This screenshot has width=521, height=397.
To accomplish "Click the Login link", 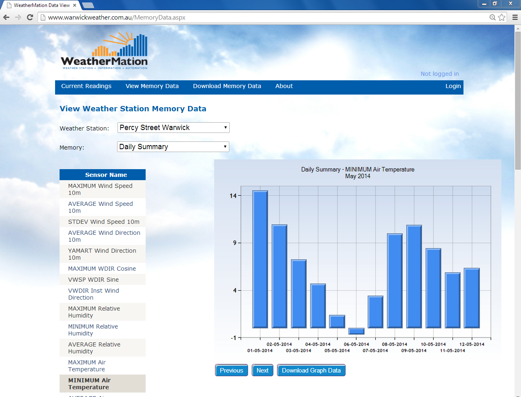I will point(453,86).
